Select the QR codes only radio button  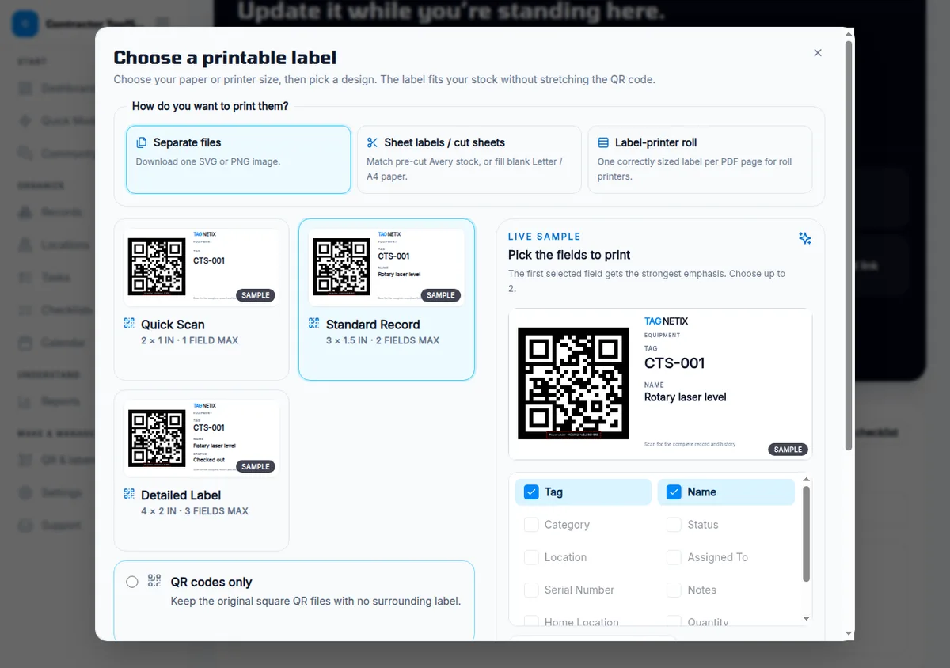click(132, 582)
